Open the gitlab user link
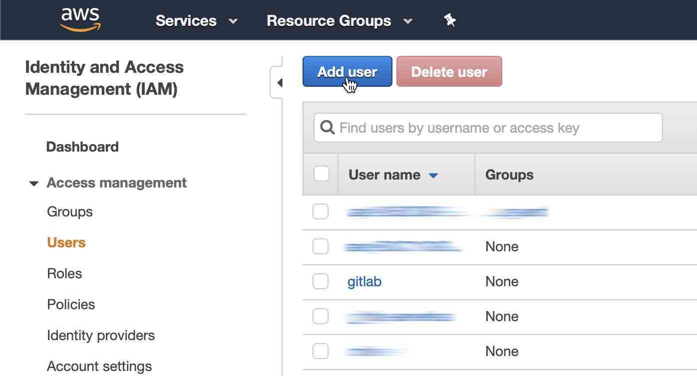The height and width of the screenshot is (376, 697). (364, 282)
